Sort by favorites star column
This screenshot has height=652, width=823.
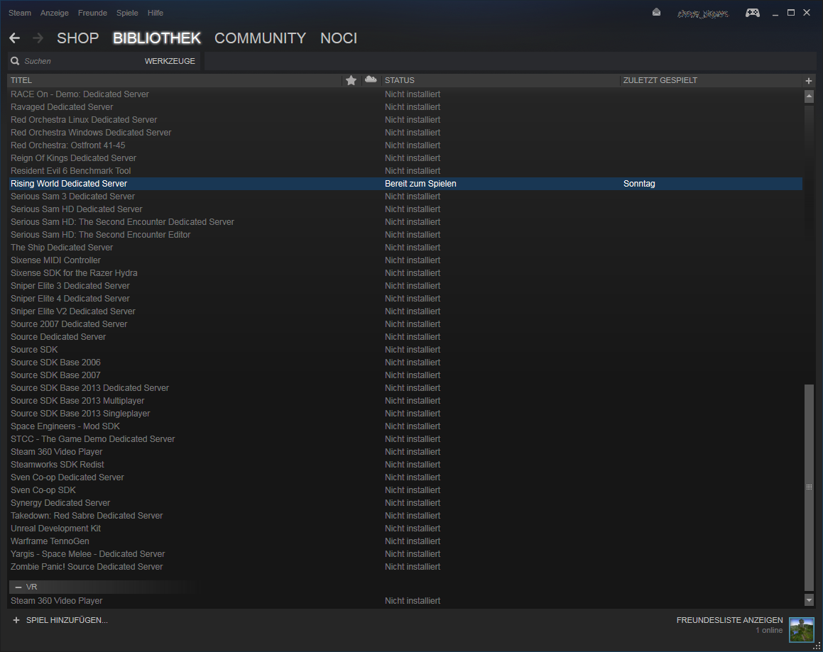click(x=351, y=80)
